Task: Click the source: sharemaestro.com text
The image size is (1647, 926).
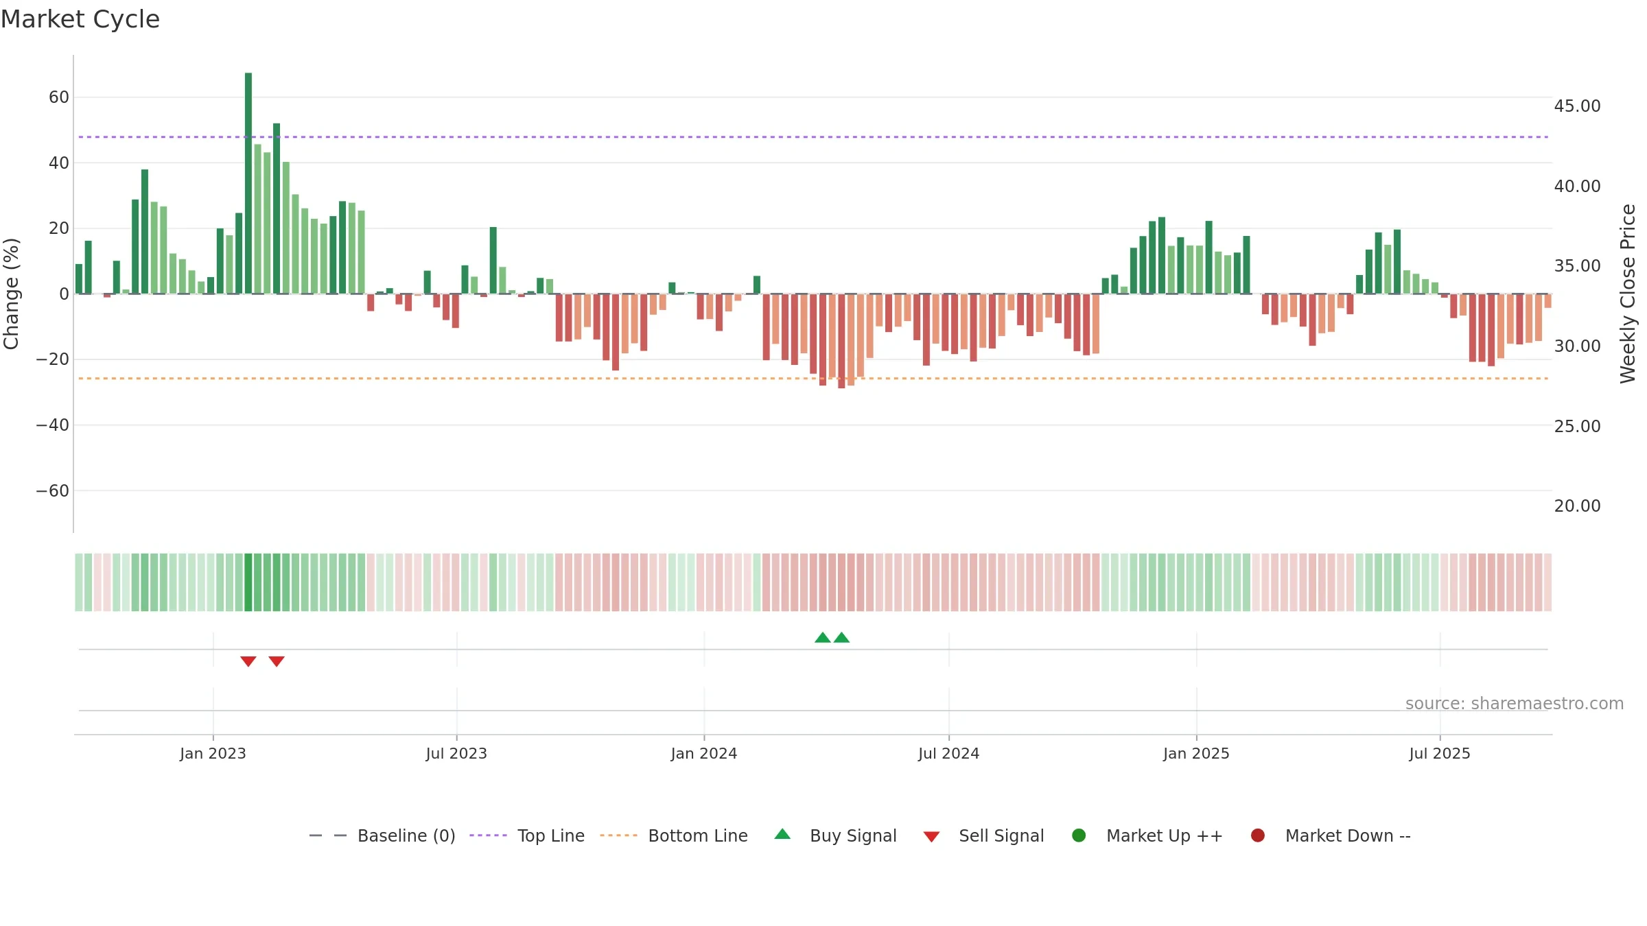Action: click(1515, 704)
